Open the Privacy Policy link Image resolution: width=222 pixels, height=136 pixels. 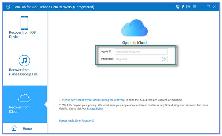[x=95, y=109]
